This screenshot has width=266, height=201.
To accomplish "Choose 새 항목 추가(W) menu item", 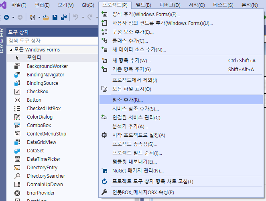I will (181, 60).
